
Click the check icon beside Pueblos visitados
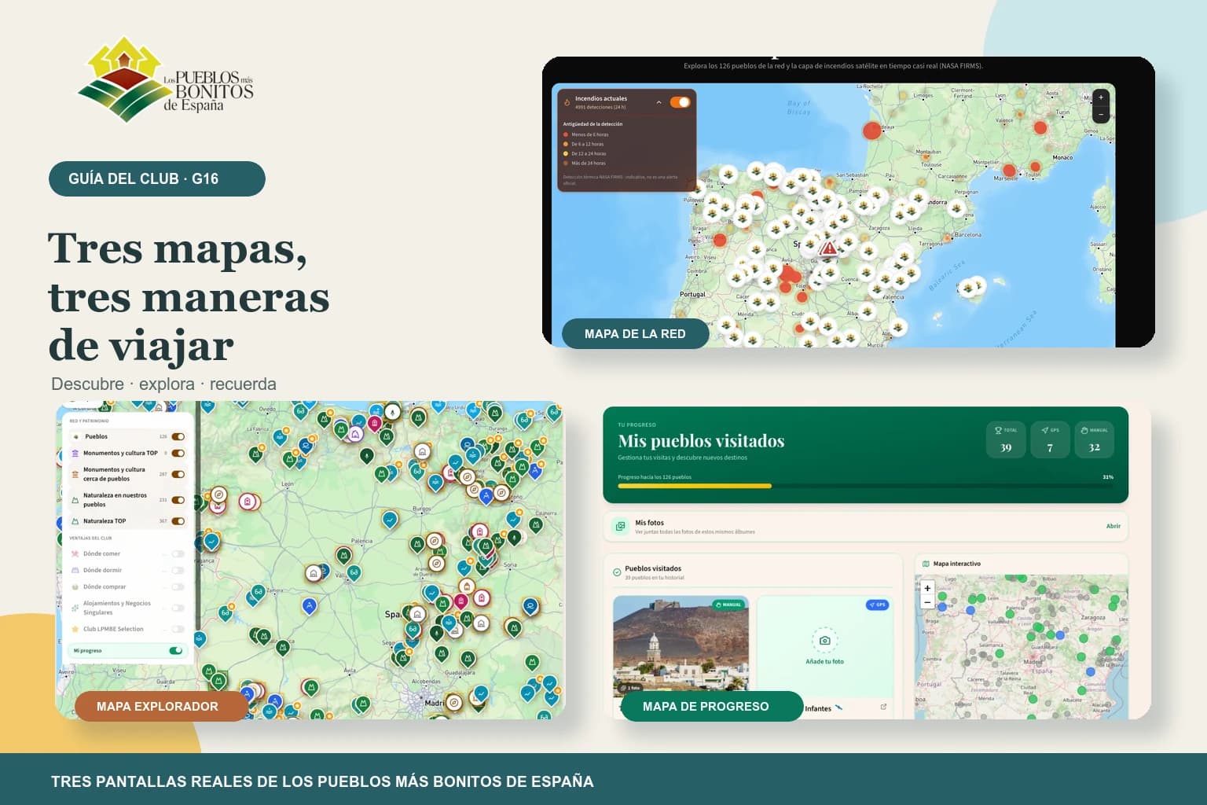coord(617,572)
